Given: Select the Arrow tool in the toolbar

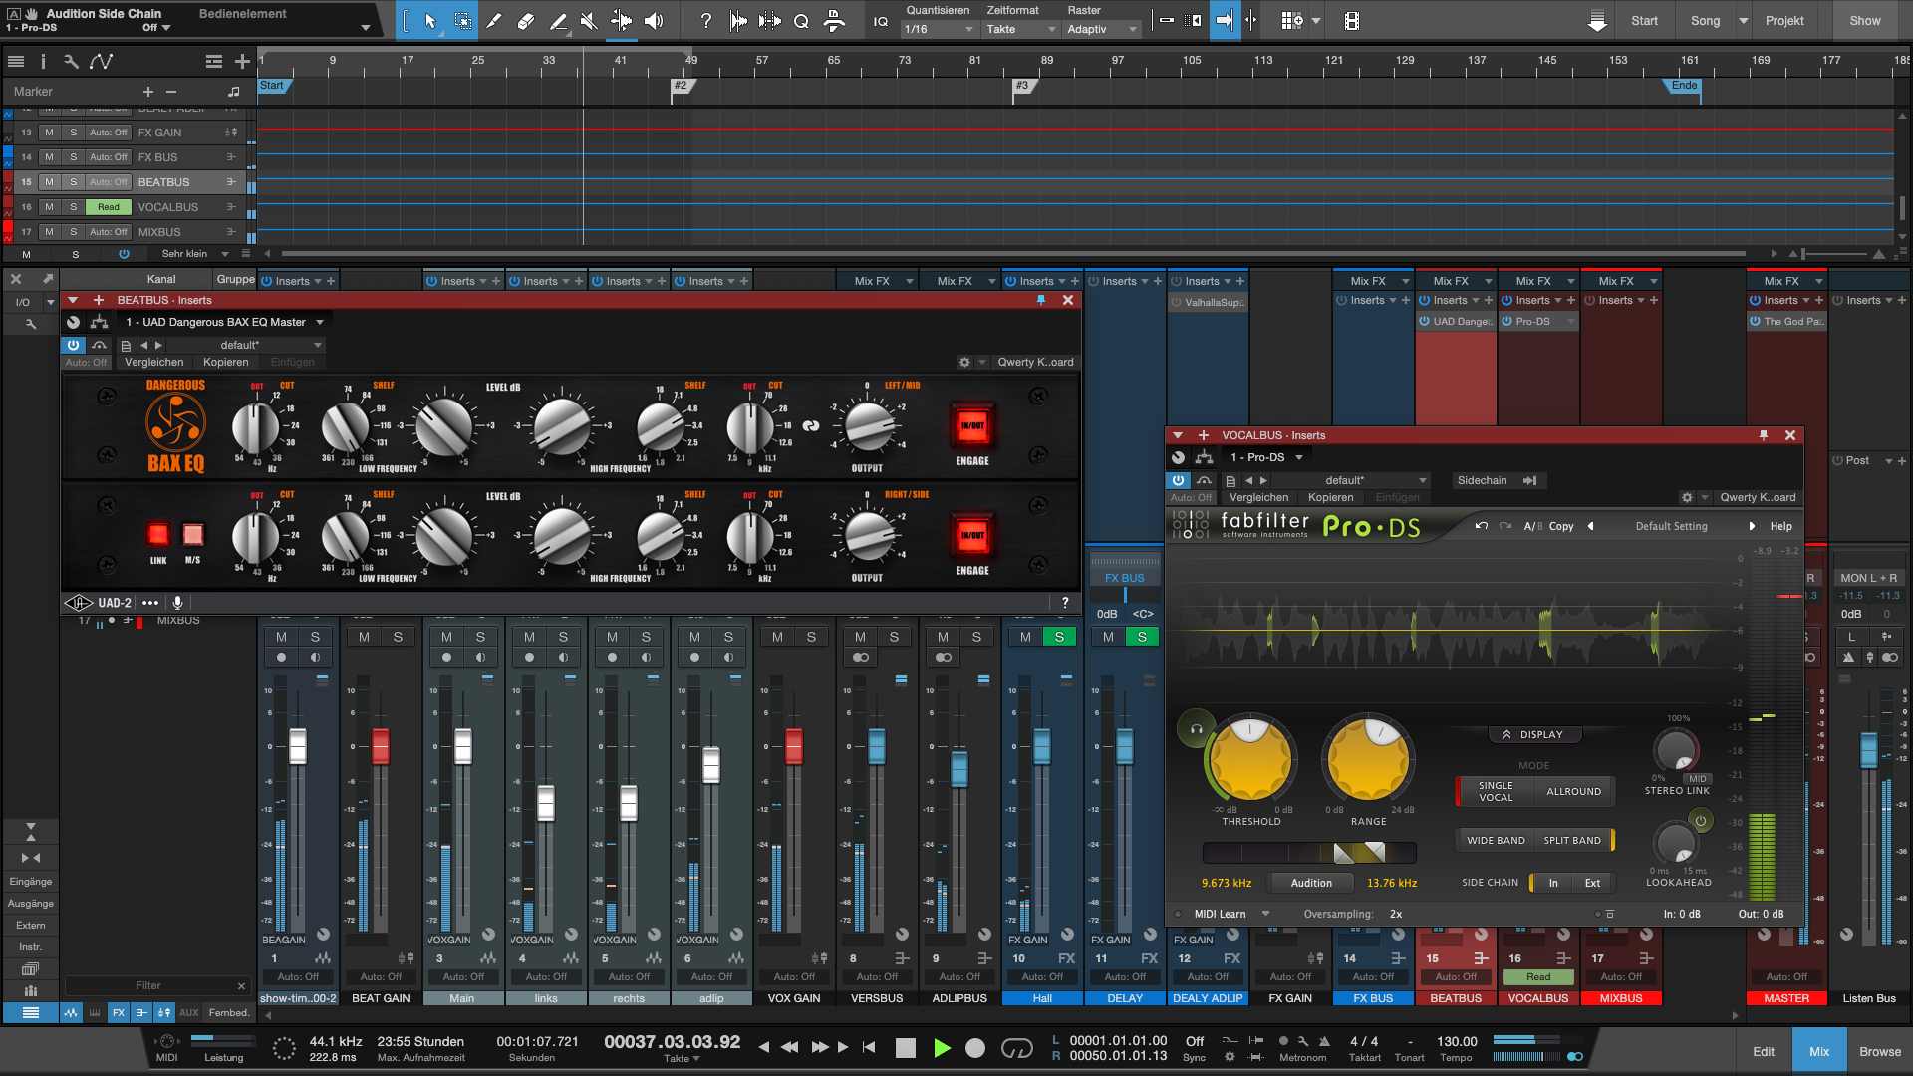Looking at the screenshot, I should coord(430,21).
